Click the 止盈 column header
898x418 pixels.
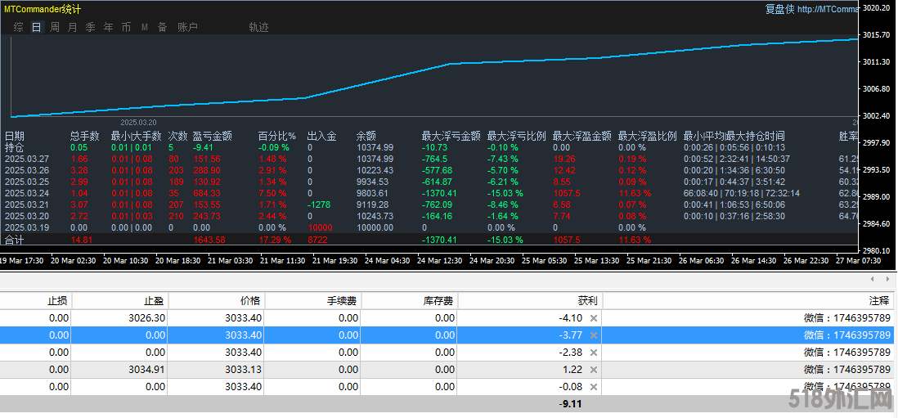153,300
